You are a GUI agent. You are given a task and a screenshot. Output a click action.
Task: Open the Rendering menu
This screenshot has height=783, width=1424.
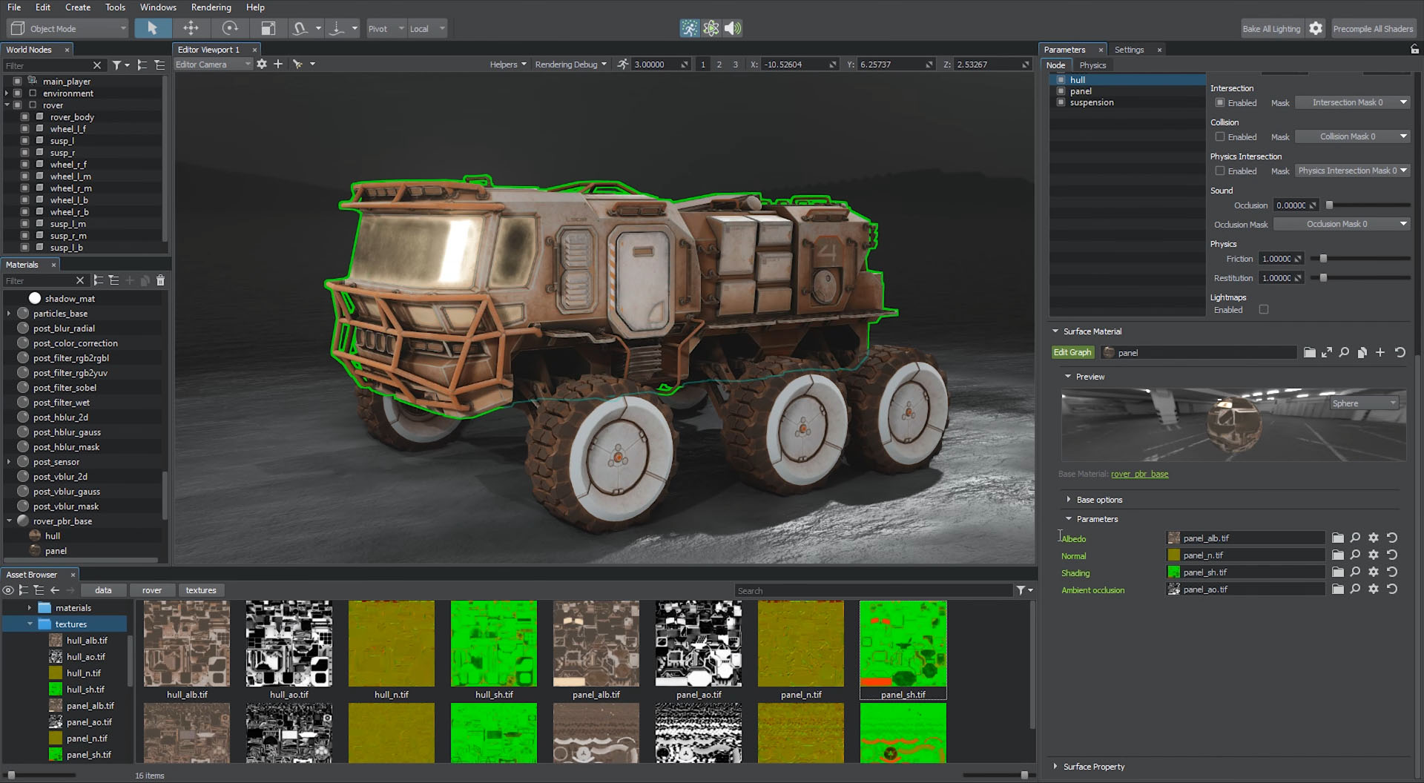(211, 7)
